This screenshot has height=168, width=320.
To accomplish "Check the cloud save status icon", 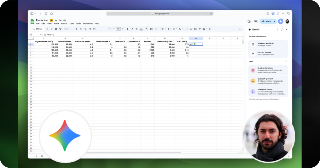I will 65,20.
